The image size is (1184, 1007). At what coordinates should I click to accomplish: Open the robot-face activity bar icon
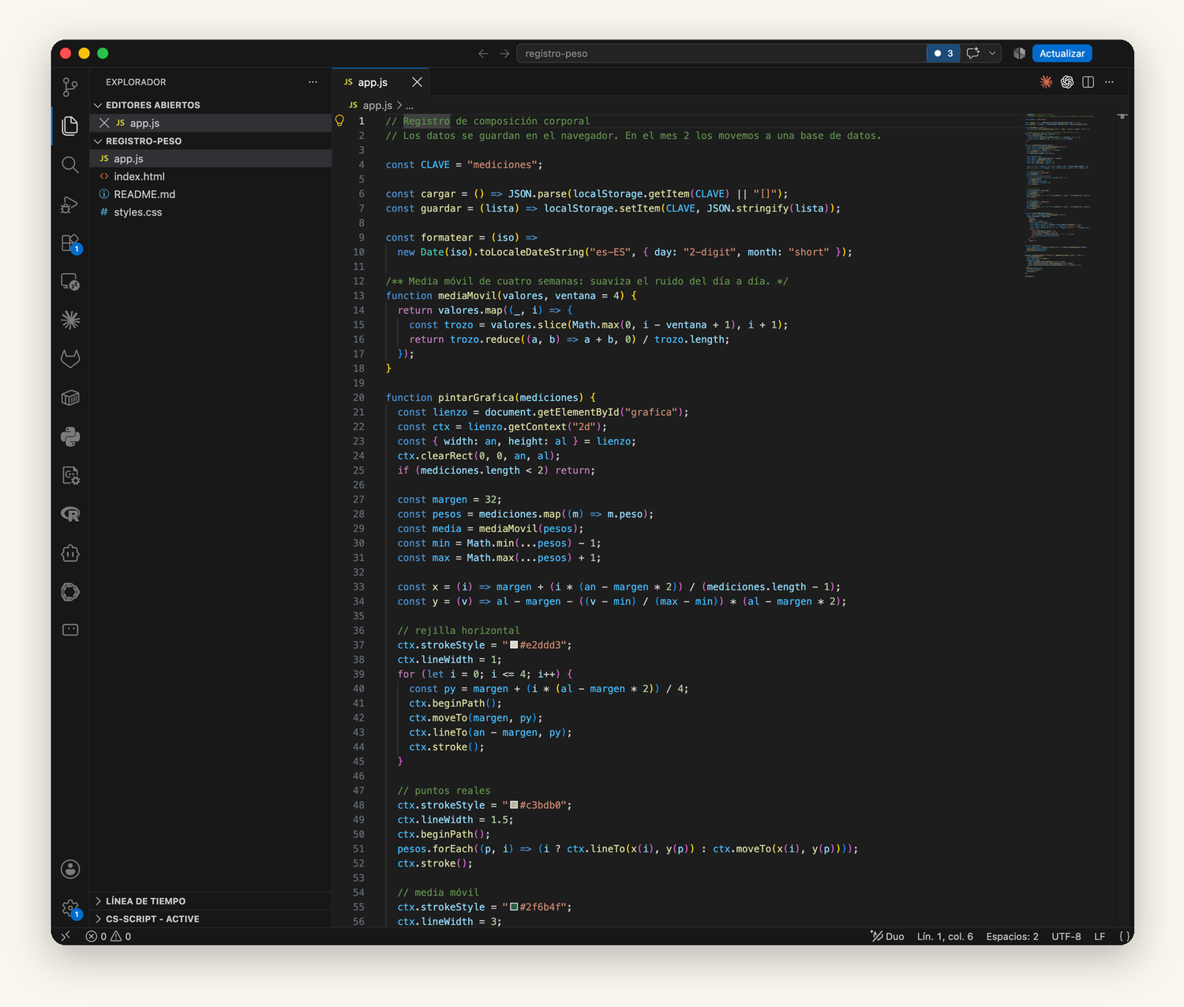pyautogui.click(x=70, y=553)
